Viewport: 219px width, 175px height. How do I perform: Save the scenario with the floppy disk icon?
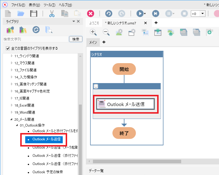pyautogui.click(x=34, y=14)
